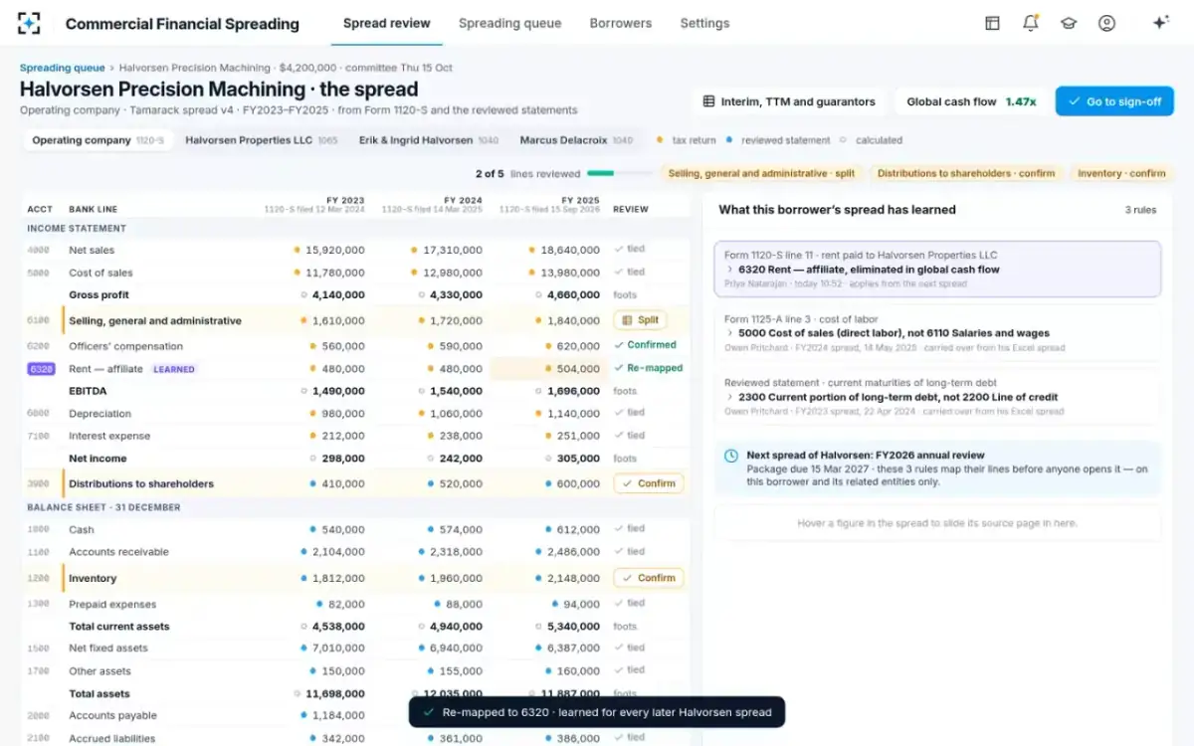
Task: Select the Halvorsen Properties LLC entity tab
Action: [262, 140]
